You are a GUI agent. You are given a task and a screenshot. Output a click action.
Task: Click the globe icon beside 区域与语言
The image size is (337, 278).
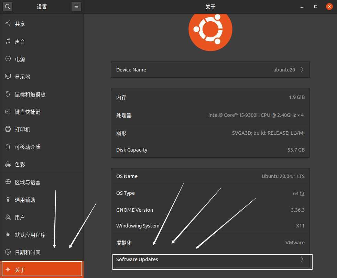click(8, 182)
